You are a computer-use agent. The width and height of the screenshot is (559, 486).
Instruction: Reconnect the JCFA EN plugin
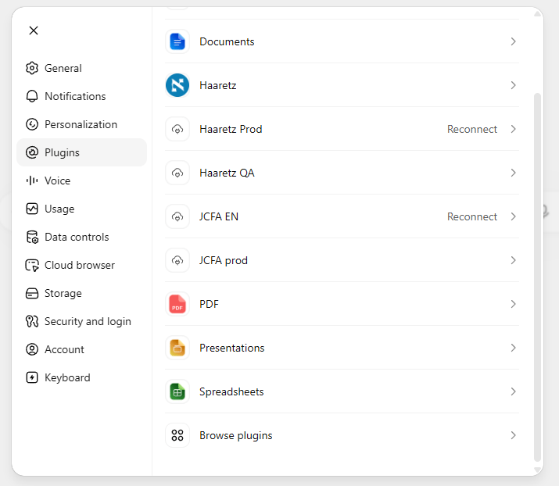point(472,216)
